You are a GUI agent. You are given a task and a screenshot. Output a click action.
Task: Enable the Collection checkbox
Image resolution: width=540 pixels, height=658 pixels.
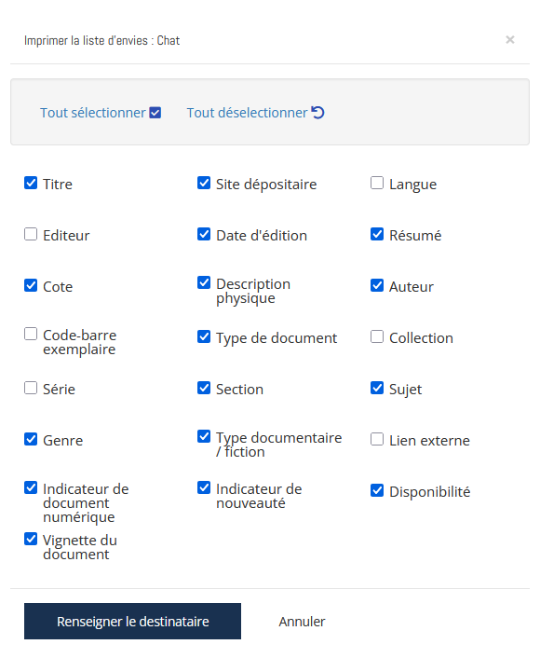coord(377,336)
